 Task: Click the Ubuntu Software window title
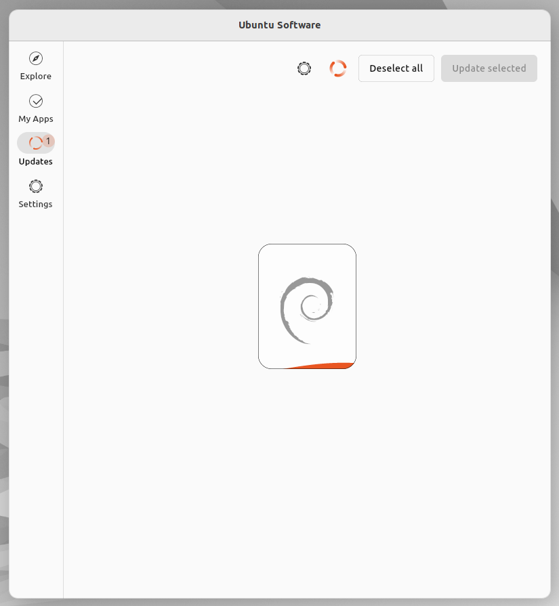pyautogui.click(x=279, y=25)
